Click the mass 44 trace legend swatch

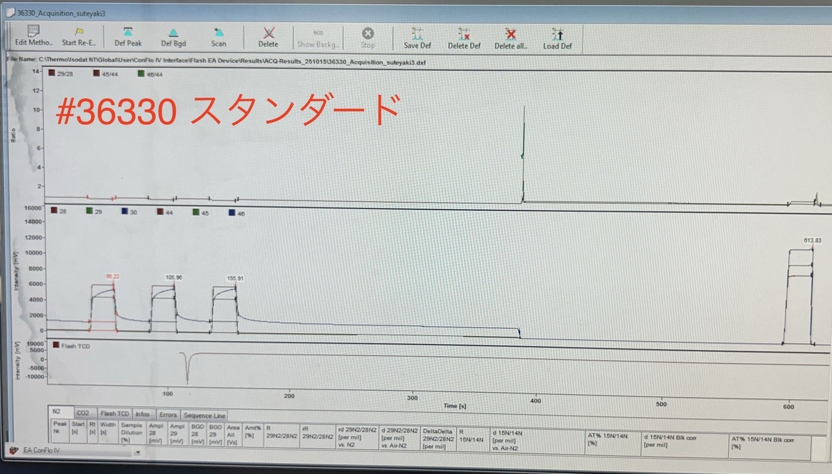click(161, 212)
